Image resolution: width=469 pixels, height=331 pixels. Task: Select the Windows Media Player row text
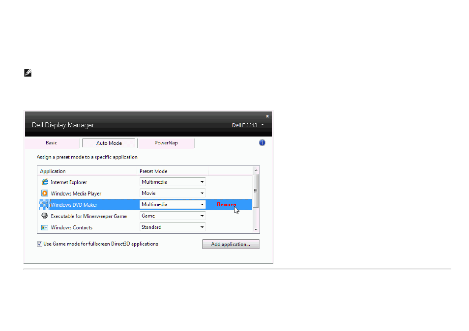pos(76,193)
